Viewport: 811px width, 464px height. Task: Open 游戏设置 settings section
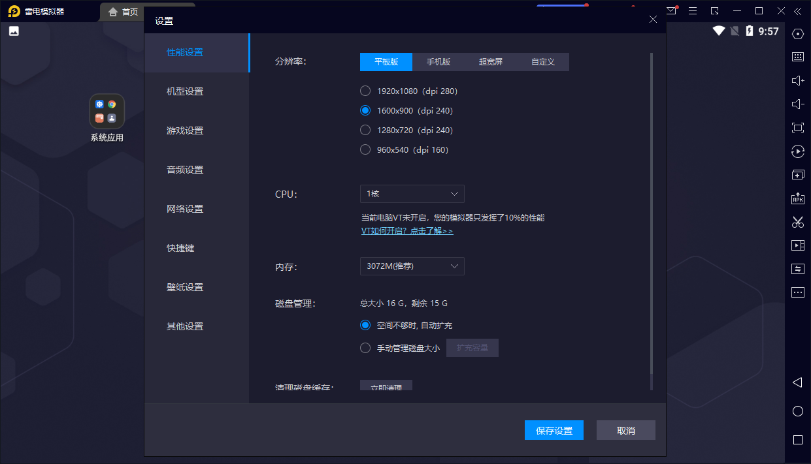tap(197, 131)
